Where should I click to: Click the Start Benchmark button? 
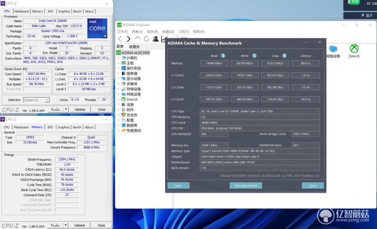pos(246,186)
